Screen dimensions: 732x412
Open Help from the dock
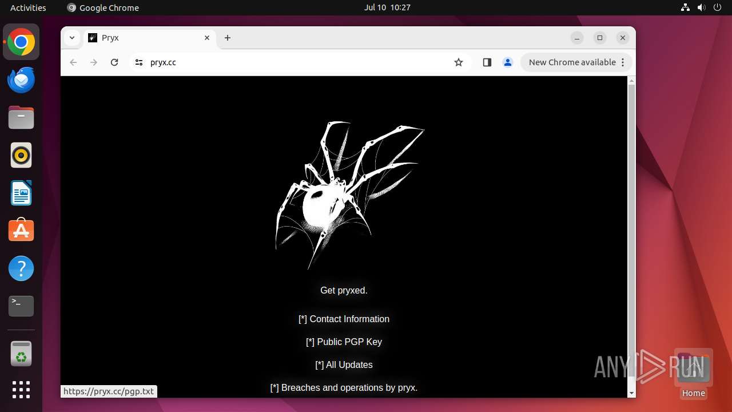[x=21, y=268]
